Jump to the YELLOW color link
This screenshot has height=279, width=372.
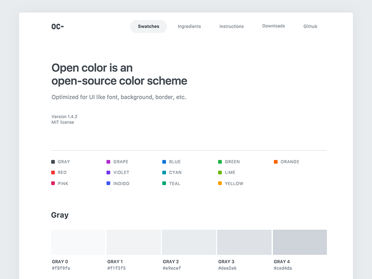234,184
